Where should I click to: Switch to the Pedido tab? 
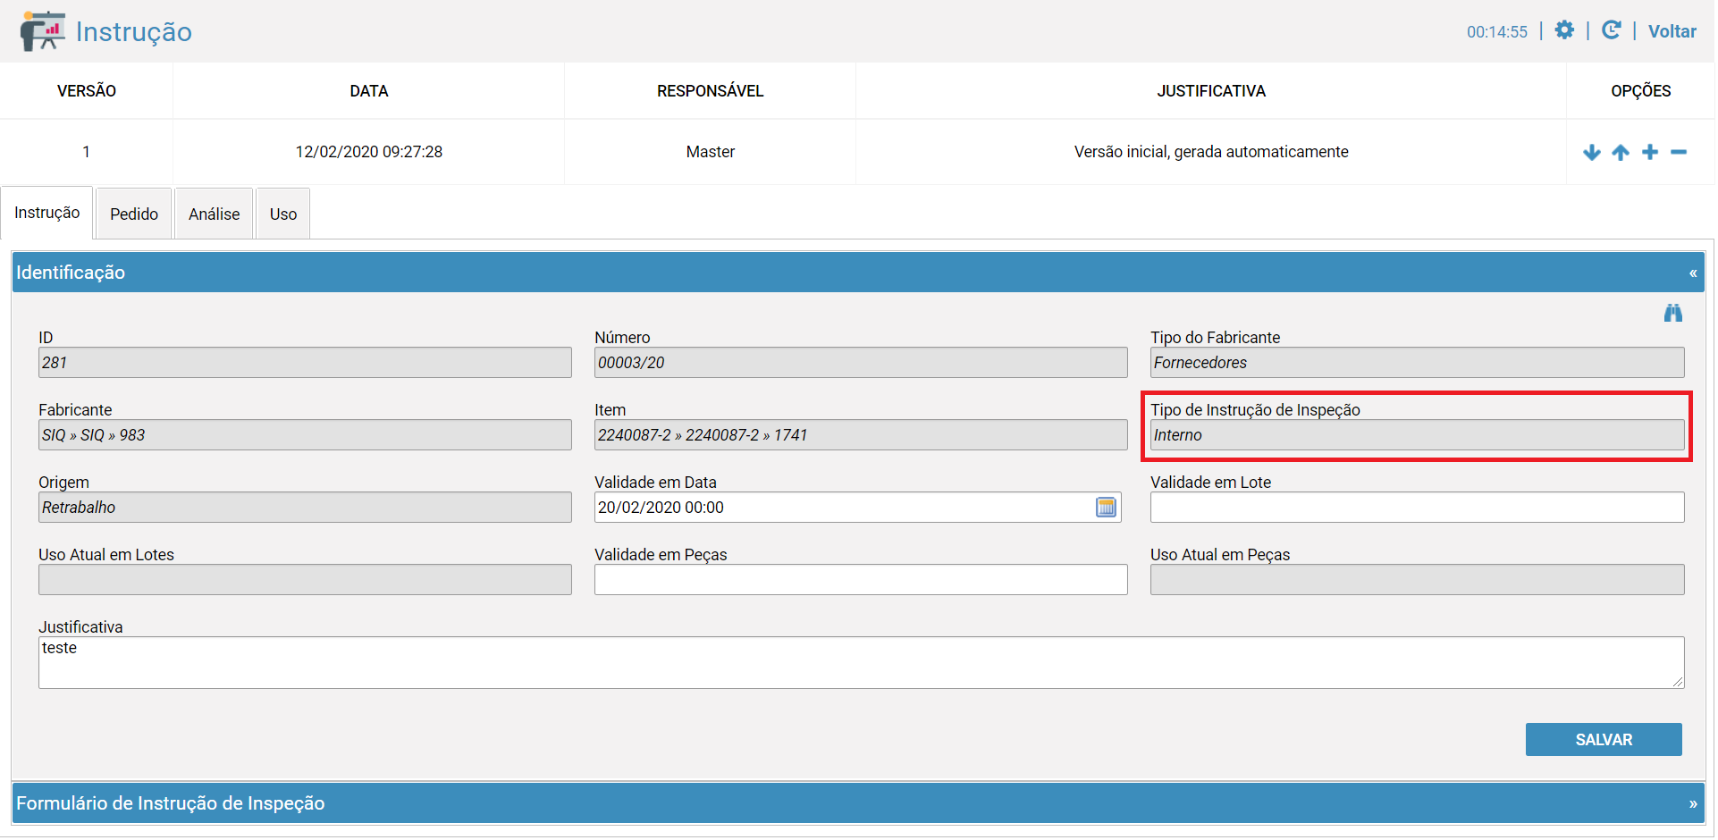[134, 214]
